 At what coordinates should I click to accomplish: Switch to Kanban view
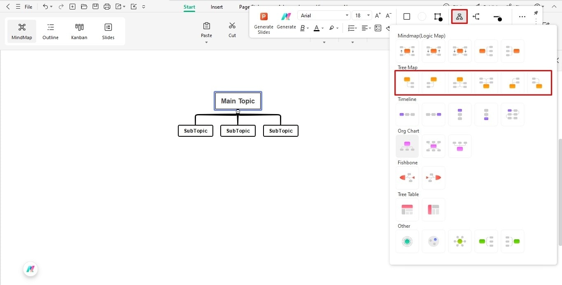(79, 31)
